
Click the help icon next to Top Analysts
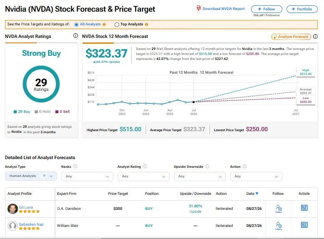tap(146, 24)
